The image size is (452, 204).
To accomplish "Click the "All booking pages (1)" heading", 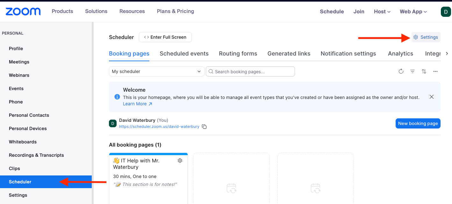I will pyautogui.click(x=135, y=145).
